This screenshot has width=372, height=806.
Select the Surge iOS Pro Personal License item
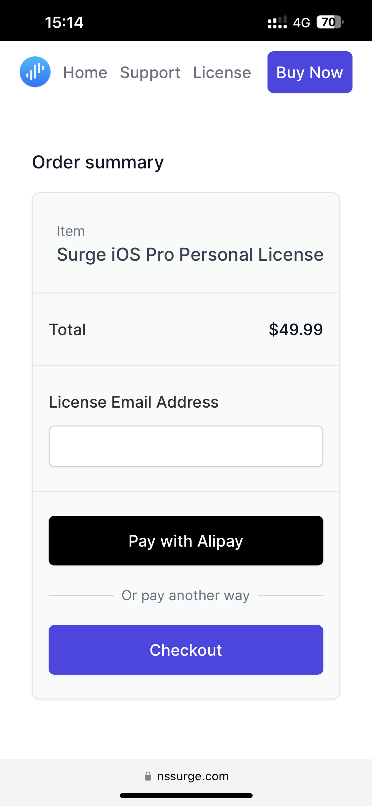[190, 254]
